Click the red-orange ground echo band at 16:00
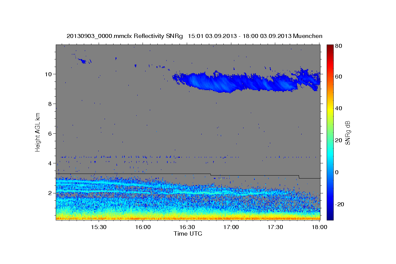 coord(143,218)
